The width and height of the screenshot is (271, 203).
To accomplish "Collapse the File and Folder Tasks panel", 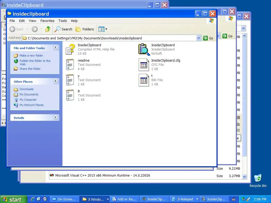I will [x=55, y=48].
